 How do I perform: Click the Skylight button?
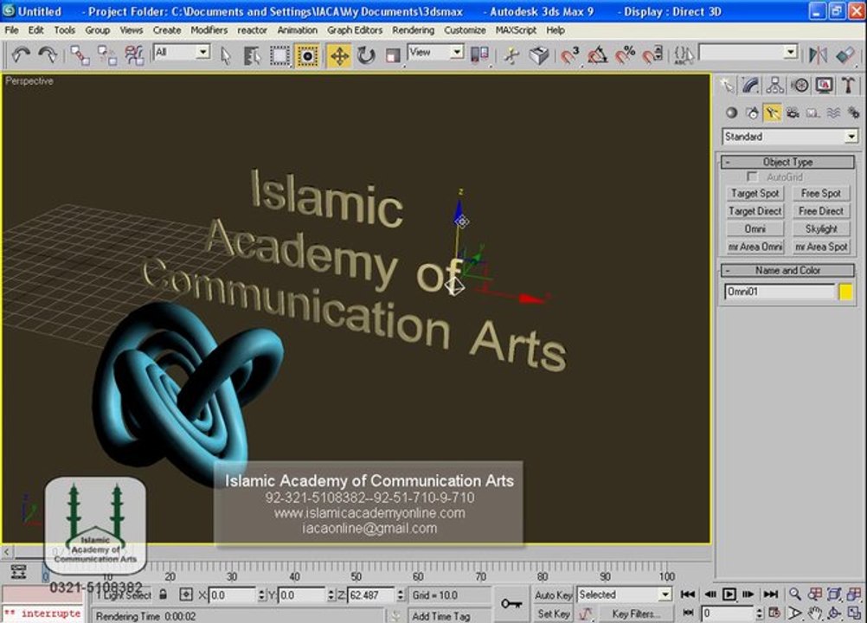[821, 228]
